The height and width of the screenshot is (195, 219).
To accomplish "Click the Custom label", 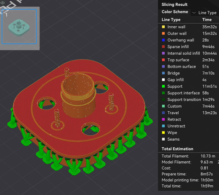I will click(174, 106).
